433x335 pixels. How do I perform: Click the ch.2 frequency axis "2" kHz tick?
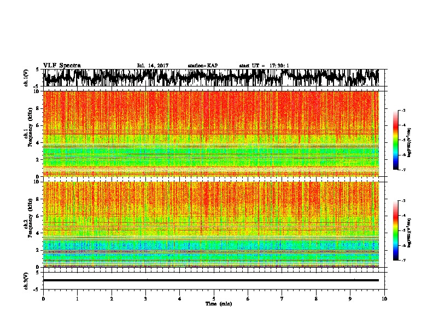point(38,250)
